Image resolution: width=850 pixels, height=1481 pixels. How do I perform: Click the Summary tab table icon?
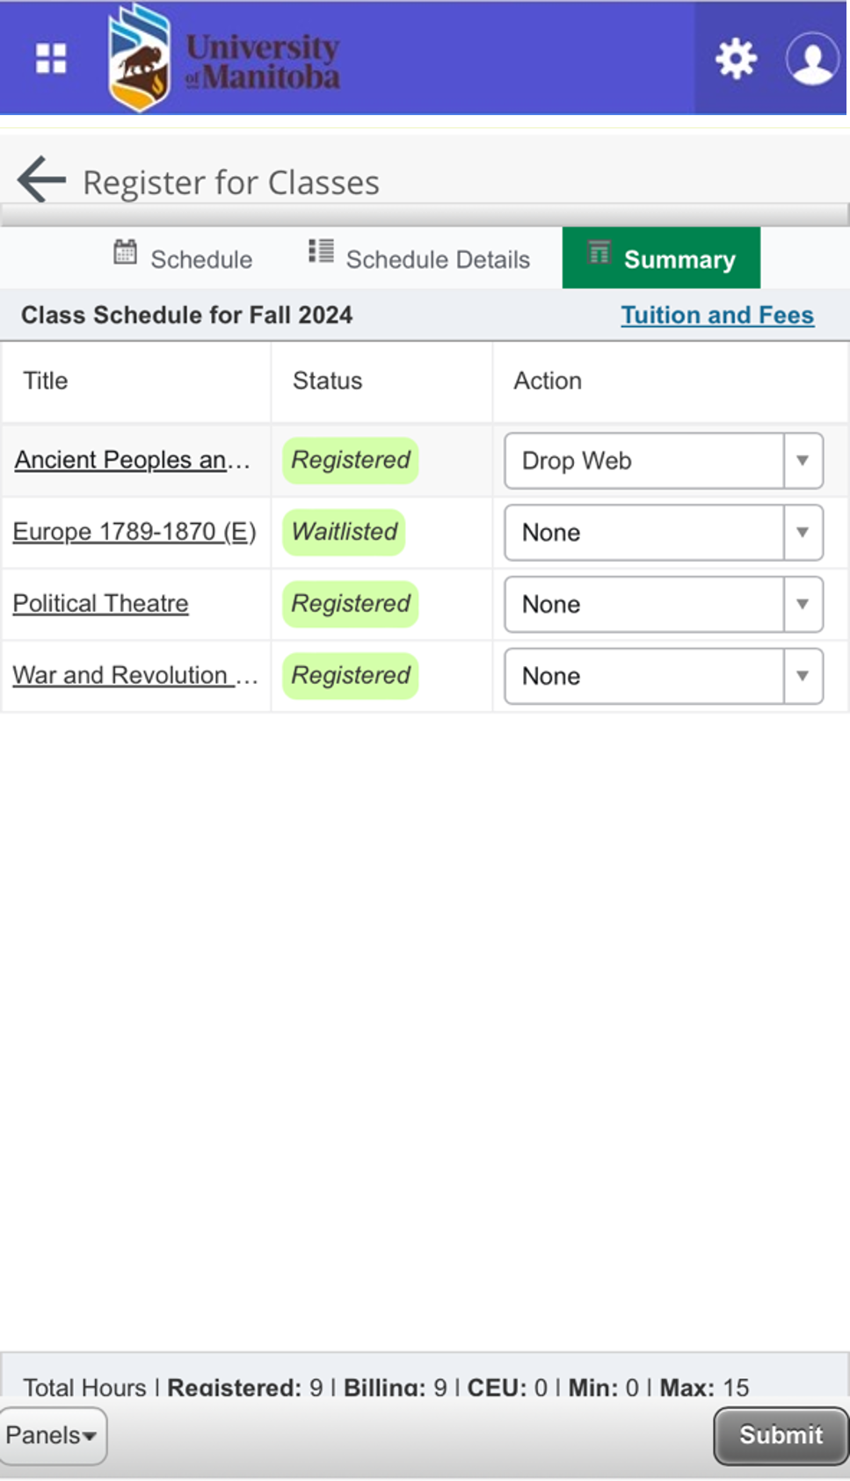click(599, 253)
